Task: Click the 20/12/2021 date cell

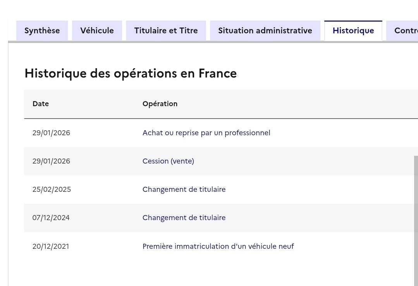Action: [x=51, y=246]
